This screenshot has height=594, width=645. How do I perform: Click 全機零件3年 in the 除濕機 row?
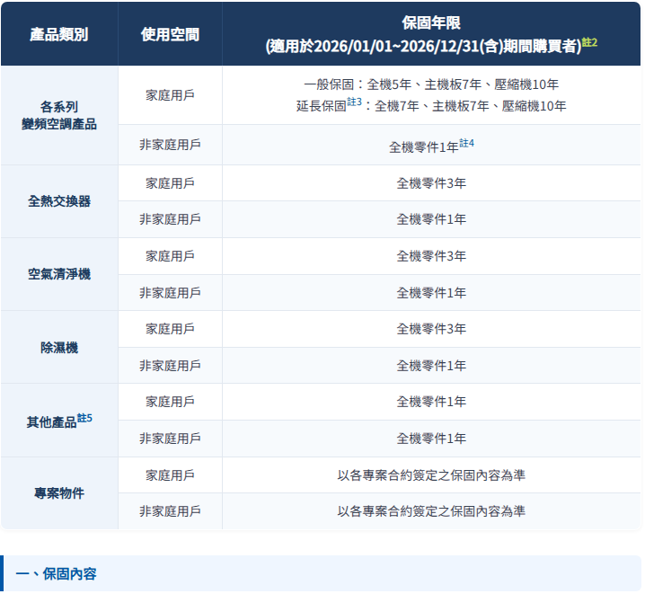(431, 329)
